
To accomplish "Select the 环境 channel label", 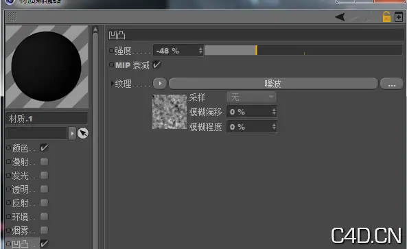I will (20, 217).
